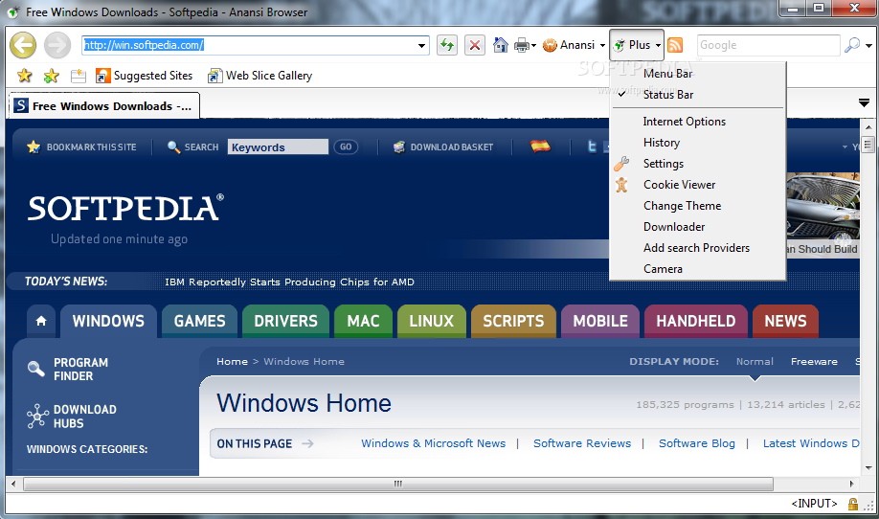Read IBM chips for AMD news headline

pyautogui.click(x=289, y=282)
